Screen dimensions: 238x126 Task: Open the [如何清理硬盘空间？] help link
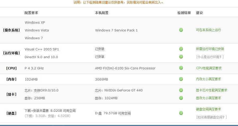[x=211, y=117]
